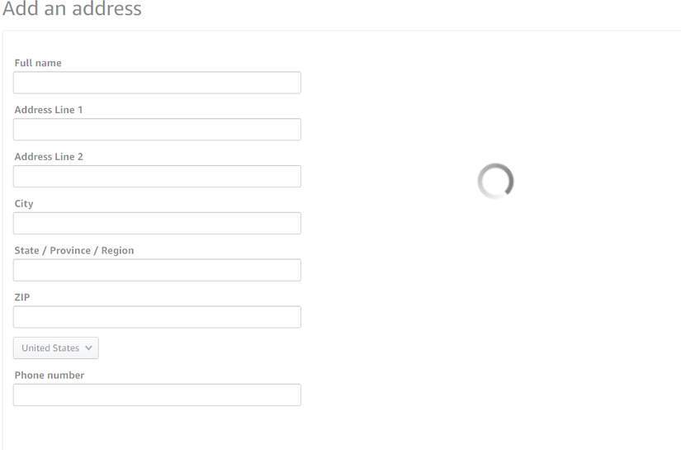
Task: Click the "Add an address" heading
Action: pos(72,10)
